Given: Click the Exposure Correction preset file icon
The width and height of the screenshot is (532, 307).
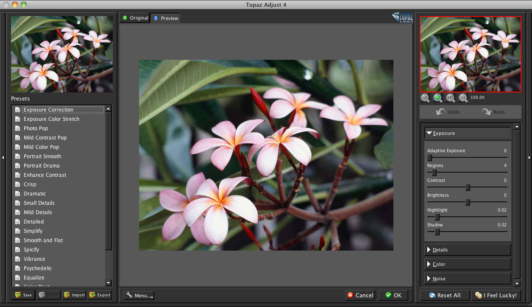Looking at the screenshot, I should (x=17, y=110).
